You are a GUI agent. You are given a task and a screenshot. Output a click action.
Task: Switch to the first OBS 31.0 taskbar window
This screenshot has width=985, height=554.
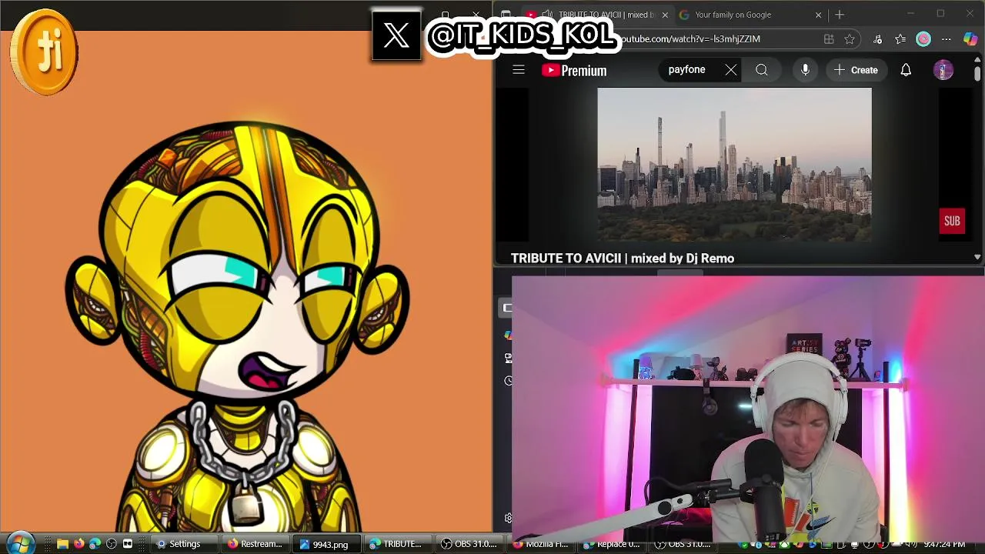(469, 544)
